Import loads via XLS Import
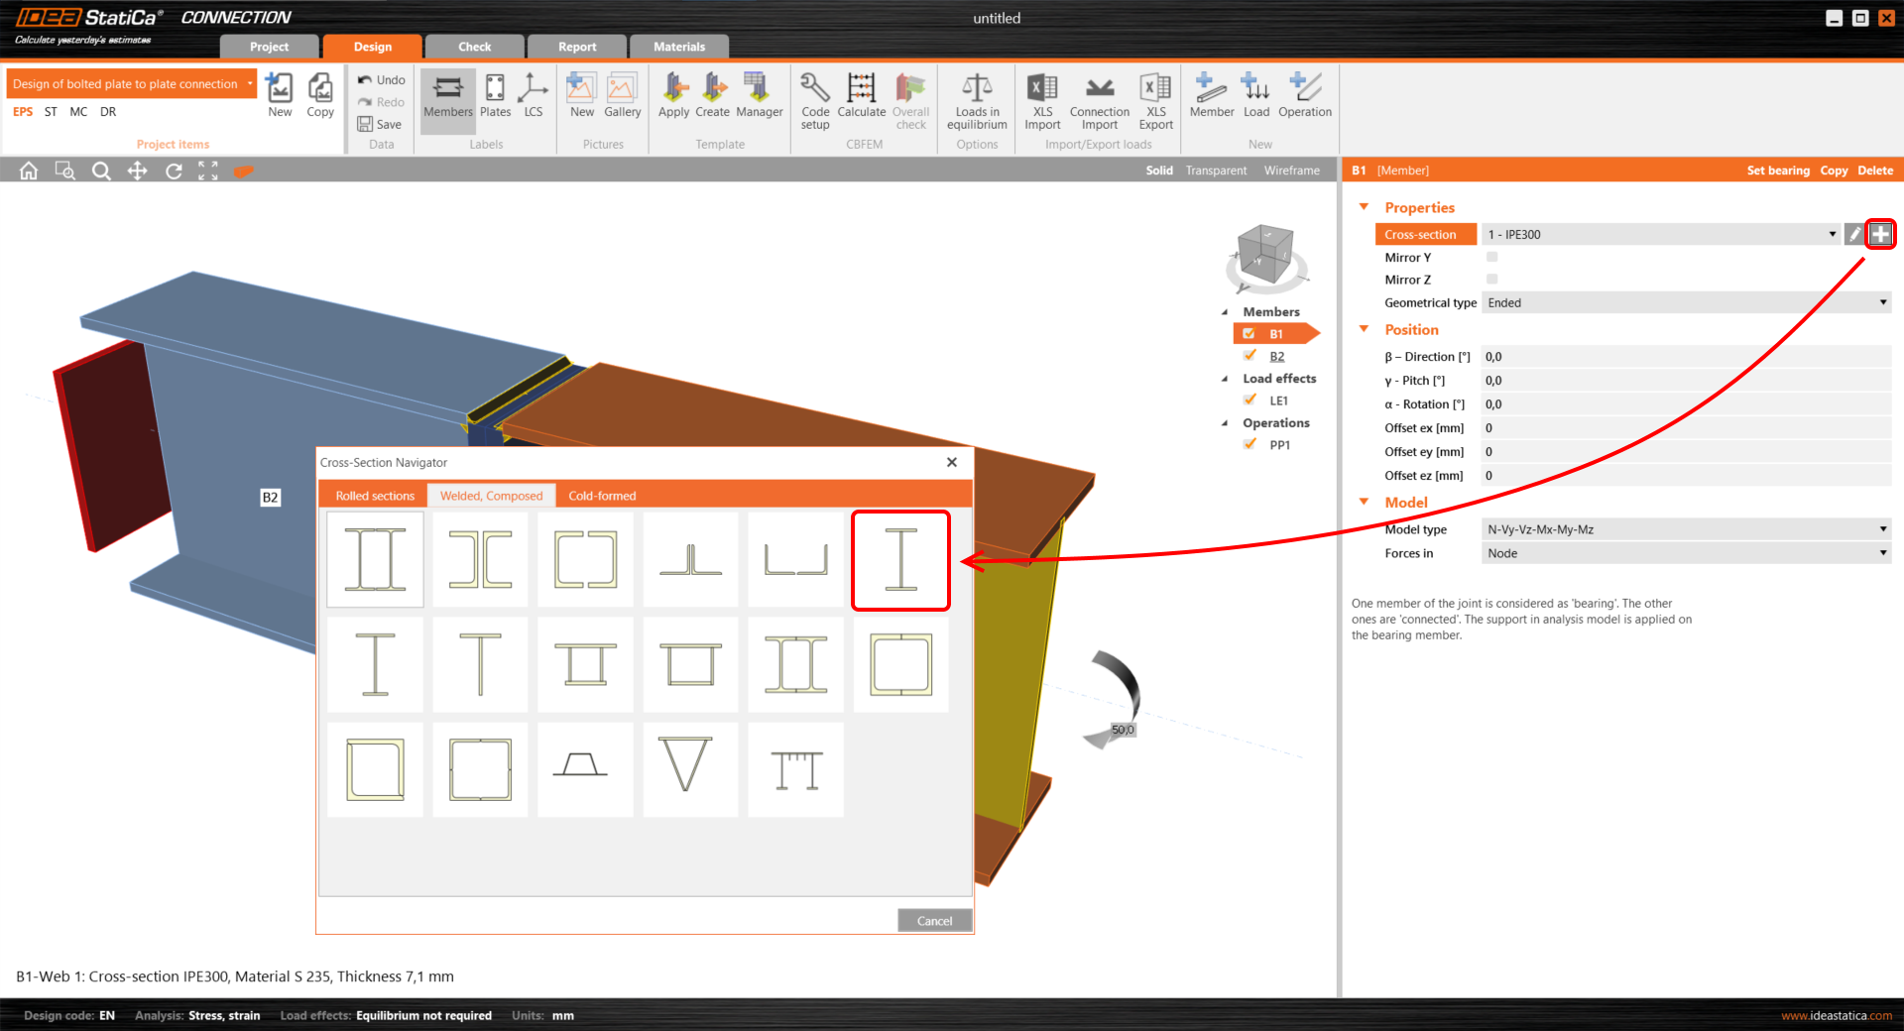This screenshot has width=1904, height=1031. (1041, 98)
